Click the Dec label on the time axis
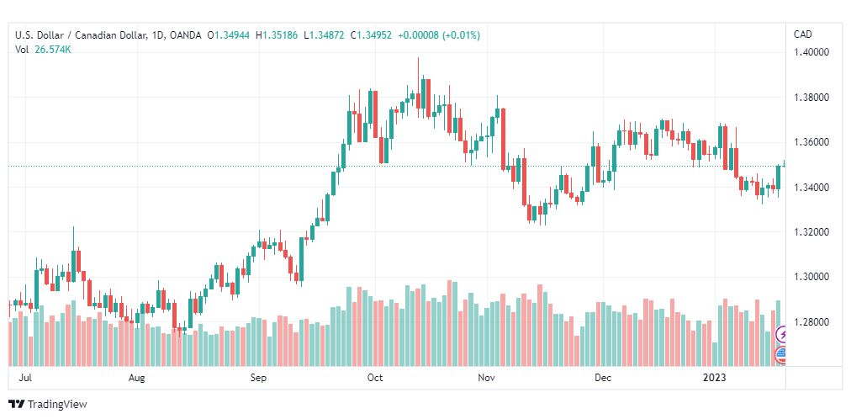Image resolution: width=851 pixels, height=419 pixels. (x=602, y=377)
